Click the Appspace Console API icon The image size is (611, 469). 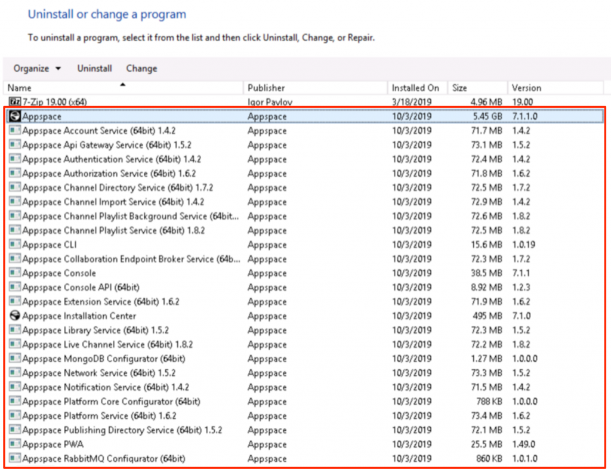coord(15,288)
